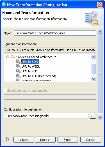The width and height of the screenshot is (105, 147).
Task: Click the UML to SOA transformation icon
Action: tap(19, 62)
